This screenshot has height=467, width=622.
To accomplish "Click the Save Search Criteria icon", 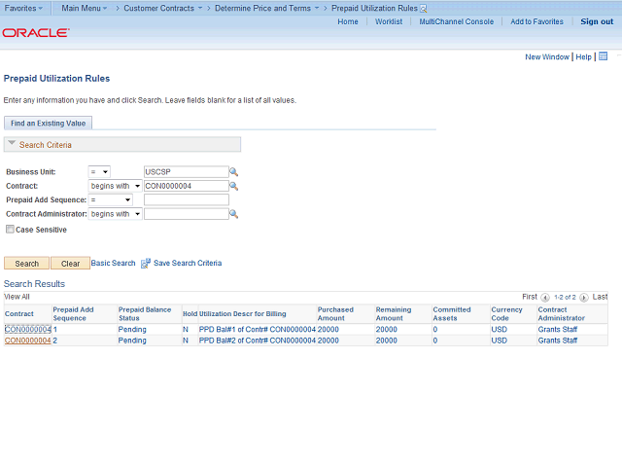I will point(146,263).
